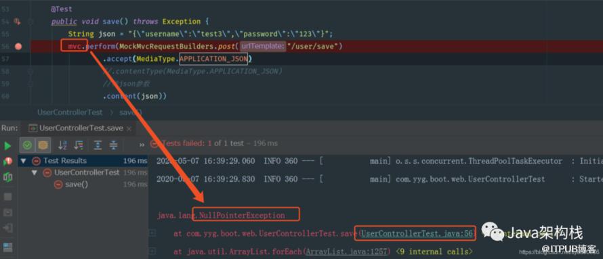
Task: Collapse the UserControllerTest tree node
Action: click(x=35, y=172)
